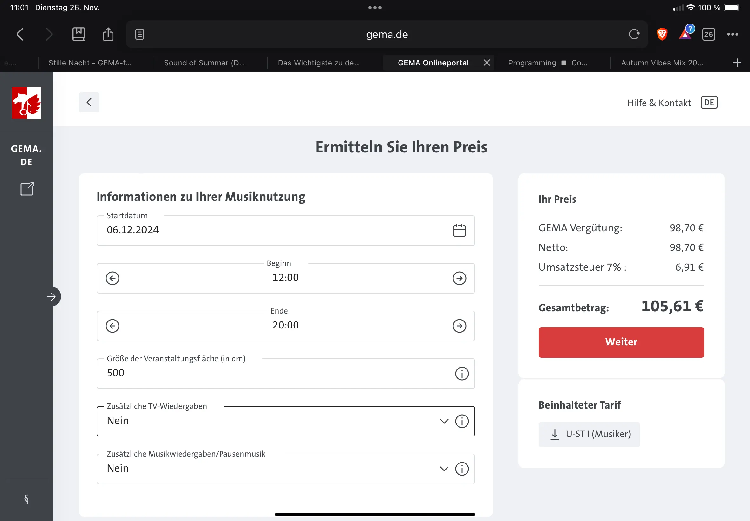
Task: Click info icon for Musikwiedergaben/Pausenmusik
Action: 462,469
